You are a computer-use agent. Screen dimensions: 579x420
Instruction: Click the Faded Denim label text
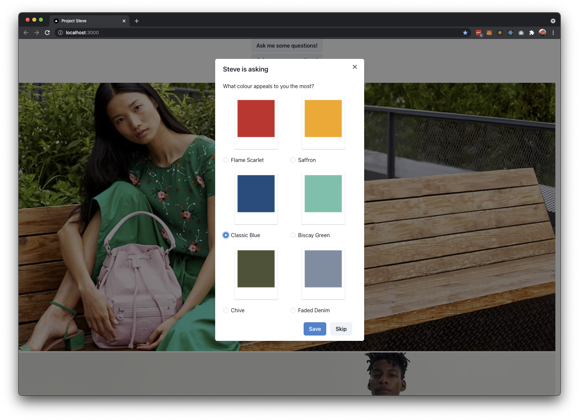click(314, 310)
